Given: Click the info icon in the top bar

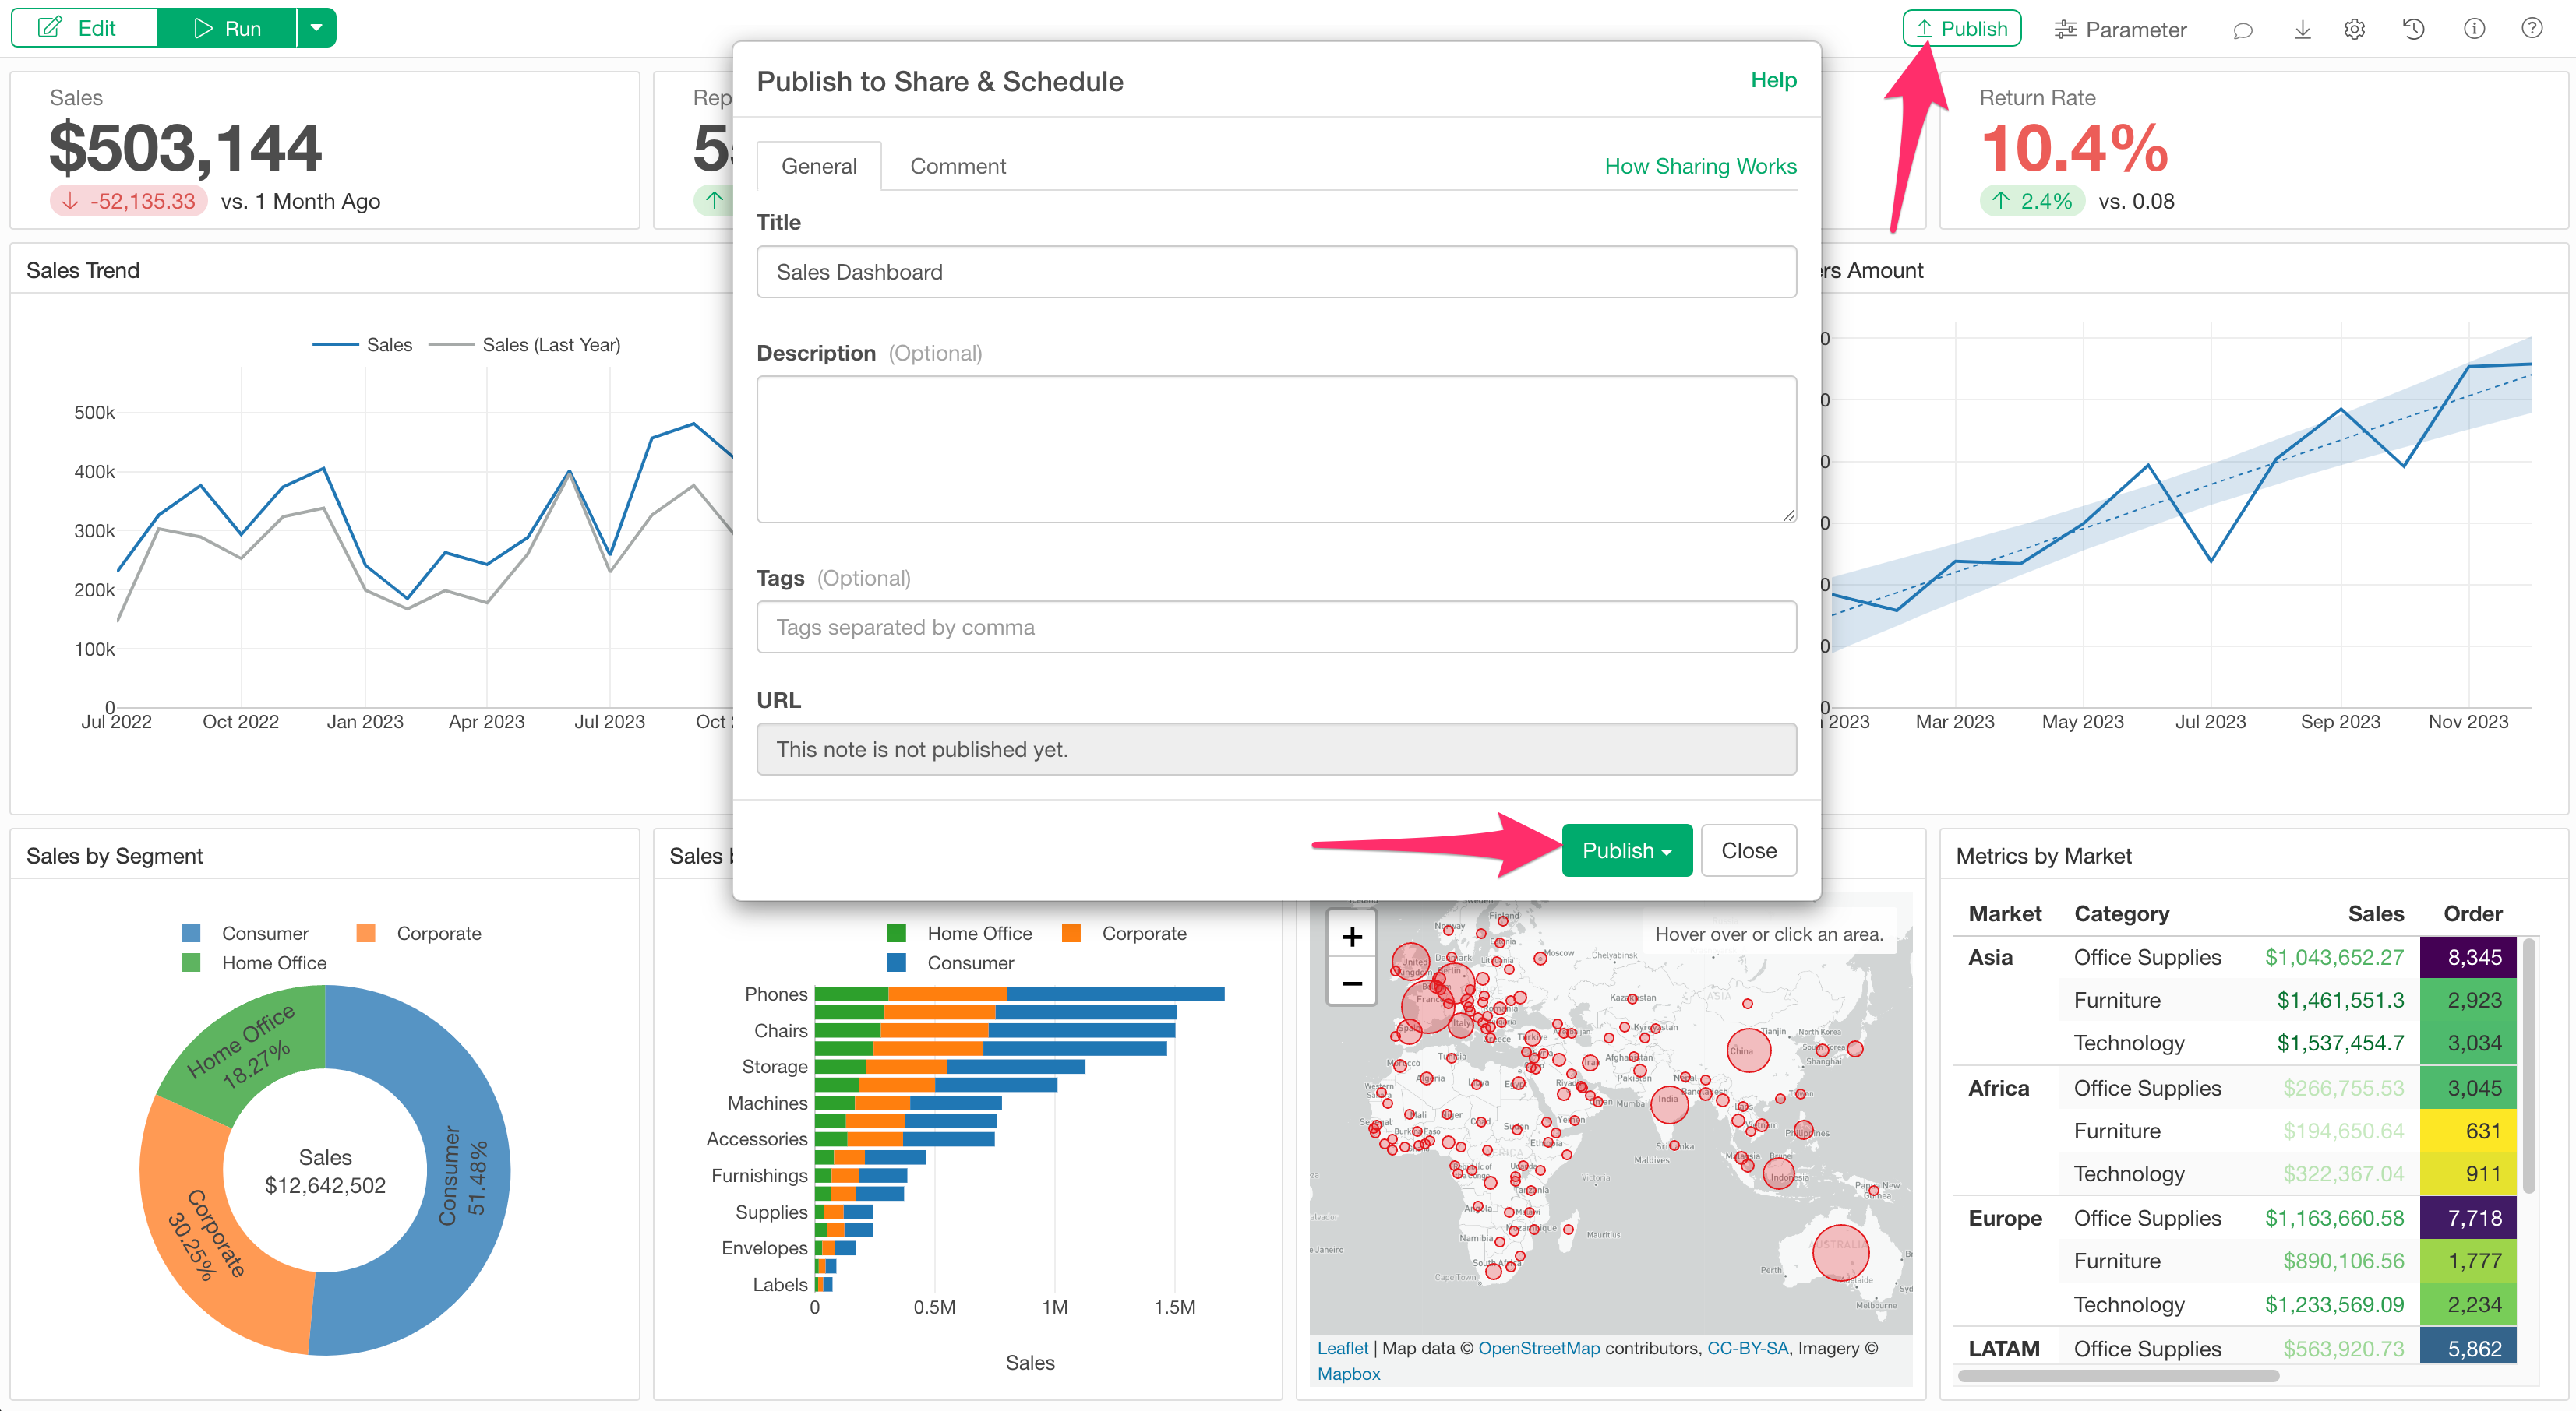Looking at the screenshot, I should (2475, 29).
